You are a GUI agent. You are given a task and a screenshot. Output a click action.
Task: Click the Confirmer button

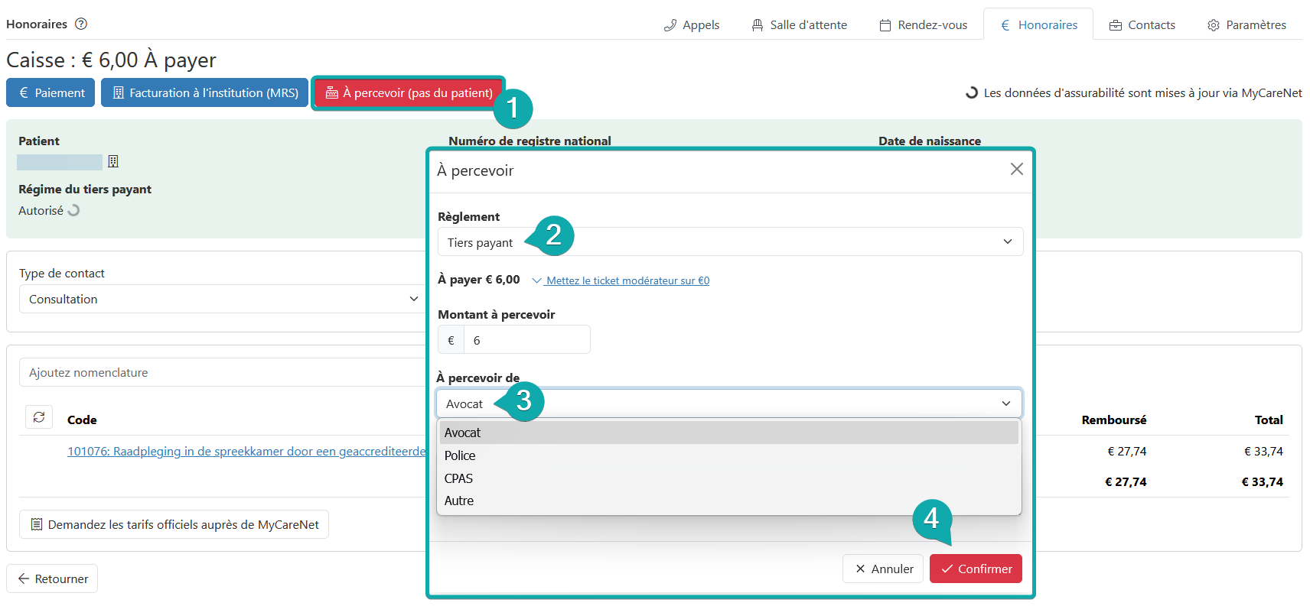(x=976, y=569)
